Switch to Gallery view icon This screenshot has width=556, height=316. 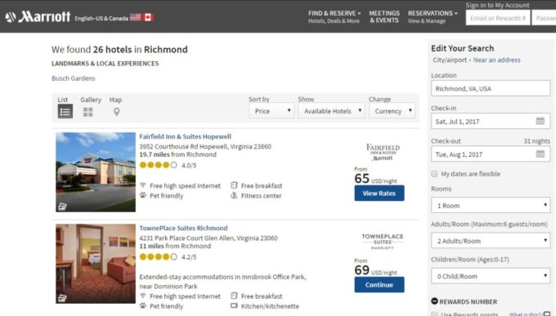pos(88,112)
